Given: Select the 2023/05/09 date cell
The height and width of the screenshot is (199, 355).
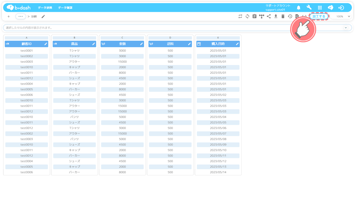Looking at the screenshot, I should click(218, 145).
